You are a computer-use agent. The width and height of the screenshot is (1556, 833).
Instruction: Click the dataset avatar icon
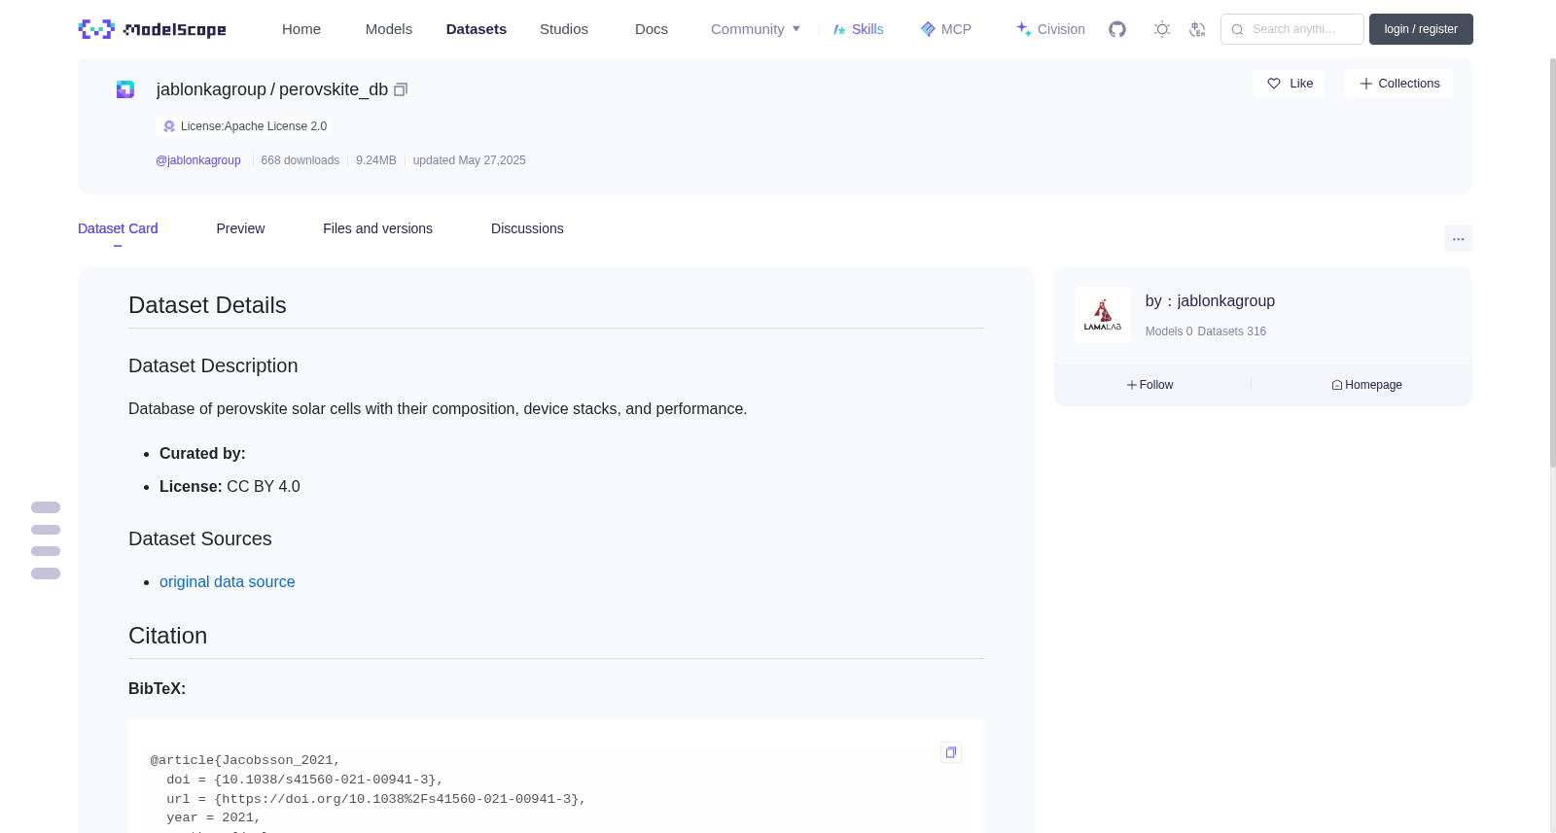[125, 89]
